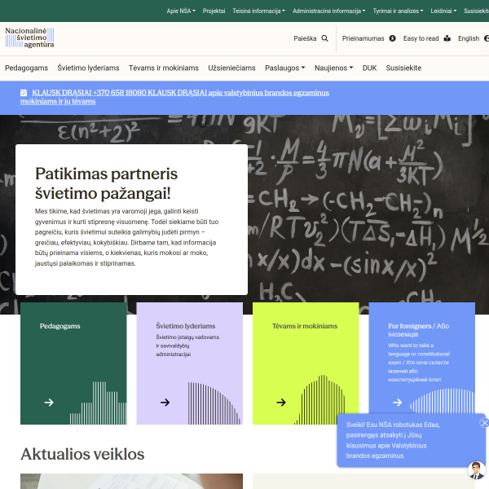Open the For foreigners card heading
489x489 pixels.
pyautogui.click(x=419, y=330)
